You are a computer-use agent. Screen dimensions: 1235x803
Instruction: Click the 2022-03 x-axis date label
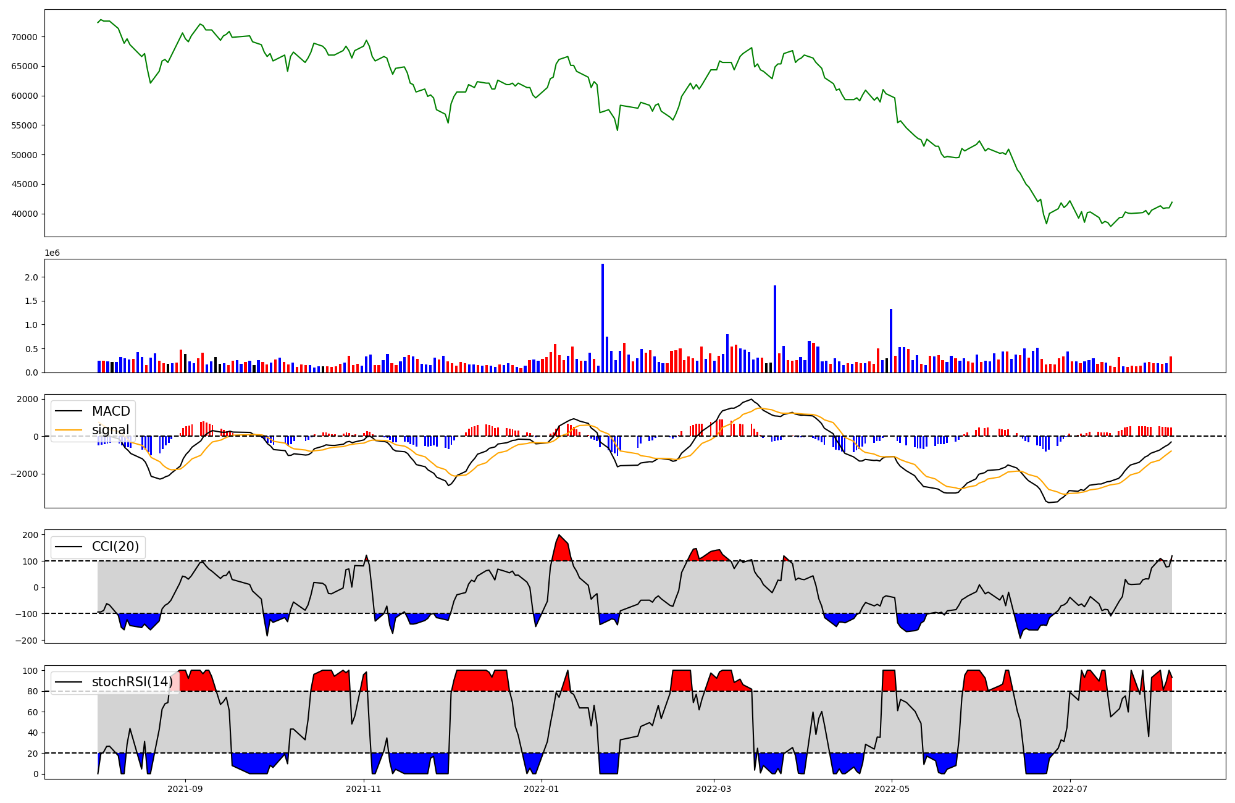point(714,789)
